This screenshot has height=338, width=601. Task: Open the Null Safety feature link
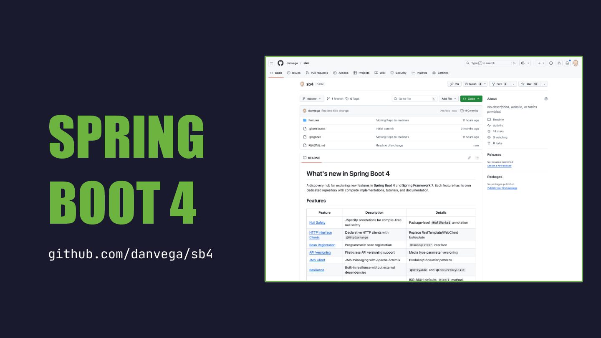[317, 222]
